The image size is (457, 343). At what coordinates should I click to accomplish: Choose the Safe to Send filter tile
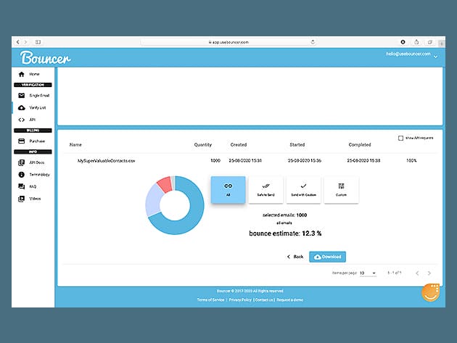click(265, 189)
